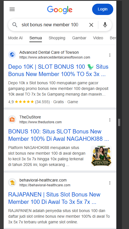Click the advanceddentalcareoftowson.com URL
This screenshot has width=129, height=229.
pyautogui.click(x=55, y=57)
